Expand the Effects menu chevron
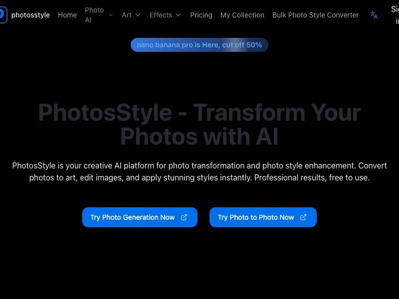This screenshot has width=399, height=299. [x=178, y=15]
